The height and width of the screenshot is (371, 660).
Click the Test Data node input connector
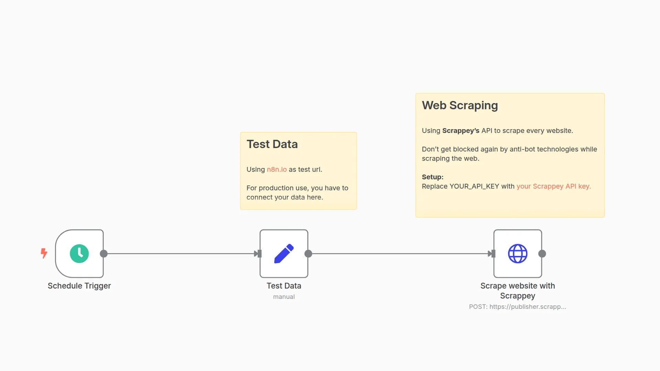click(x=259, y=254)
